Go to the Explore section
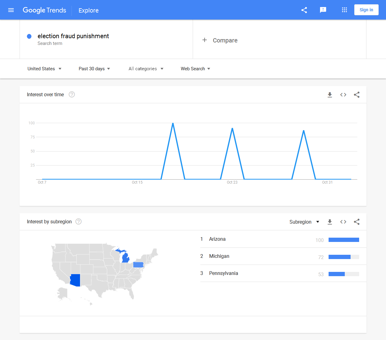The height and width of the screenshot is (340, 386). (89, 10)
